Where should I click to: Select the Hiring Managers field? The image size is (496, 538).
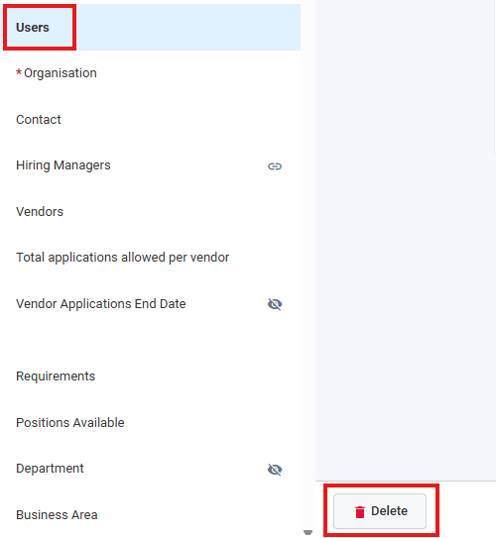152,165
